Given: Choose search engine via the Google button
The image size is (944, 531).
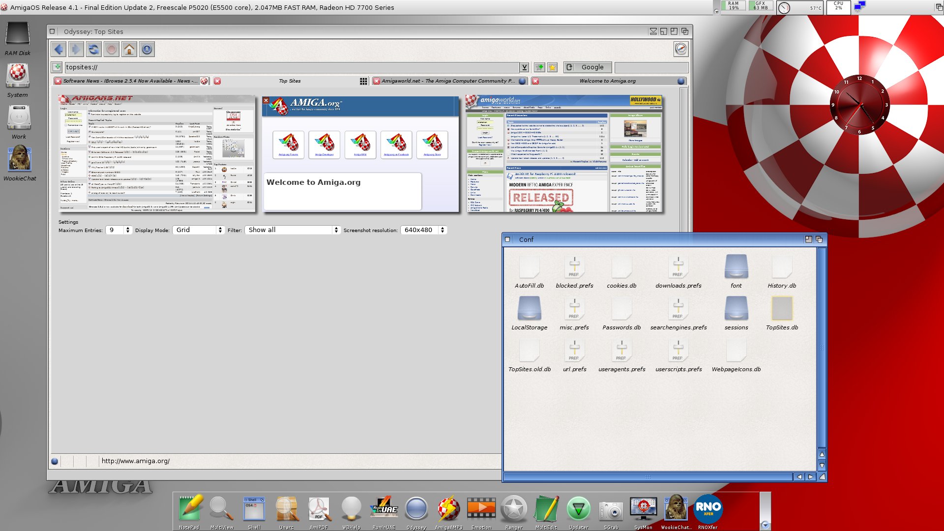Looking at the screenshot, I should (588, 67).
